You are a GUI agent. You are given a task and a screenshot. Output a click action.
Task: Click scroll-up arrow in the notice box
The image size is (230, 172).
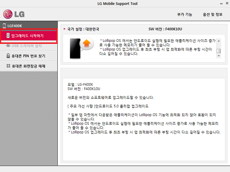tap(219, 41)
